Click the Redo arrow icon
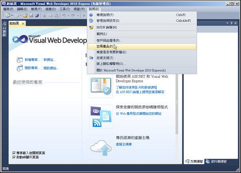This screenshot has height=173, width=241. coord(73,16)
